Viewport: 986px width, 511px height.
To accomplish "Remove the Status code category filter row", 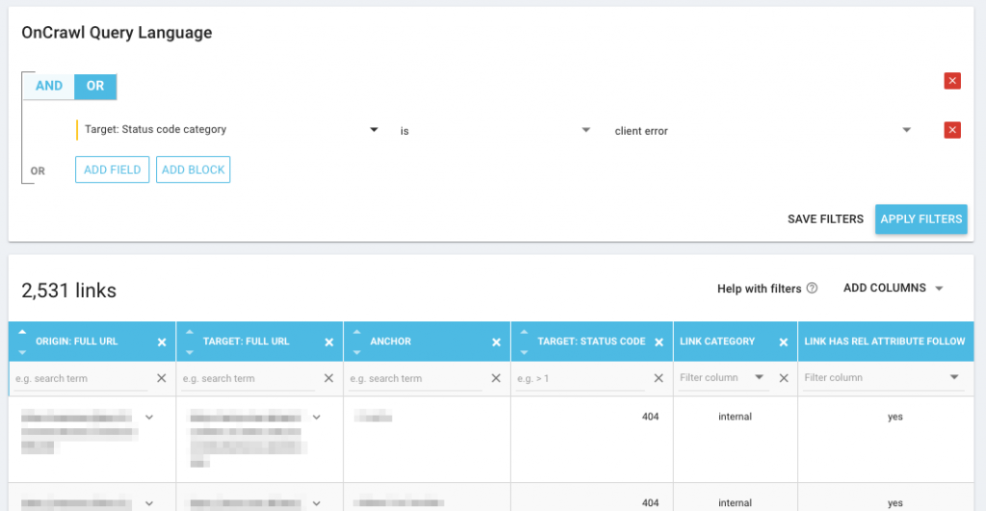I will 952,130.
